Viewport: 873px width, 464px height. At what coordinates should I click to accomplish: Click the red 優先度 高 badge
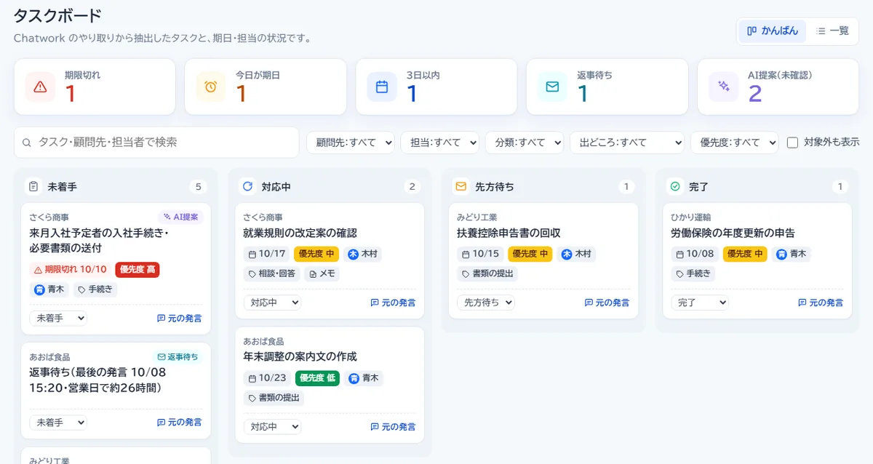137,269
